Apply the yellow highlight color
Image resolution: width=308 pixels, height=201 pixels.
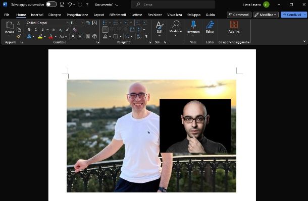(x=40, y=36)
